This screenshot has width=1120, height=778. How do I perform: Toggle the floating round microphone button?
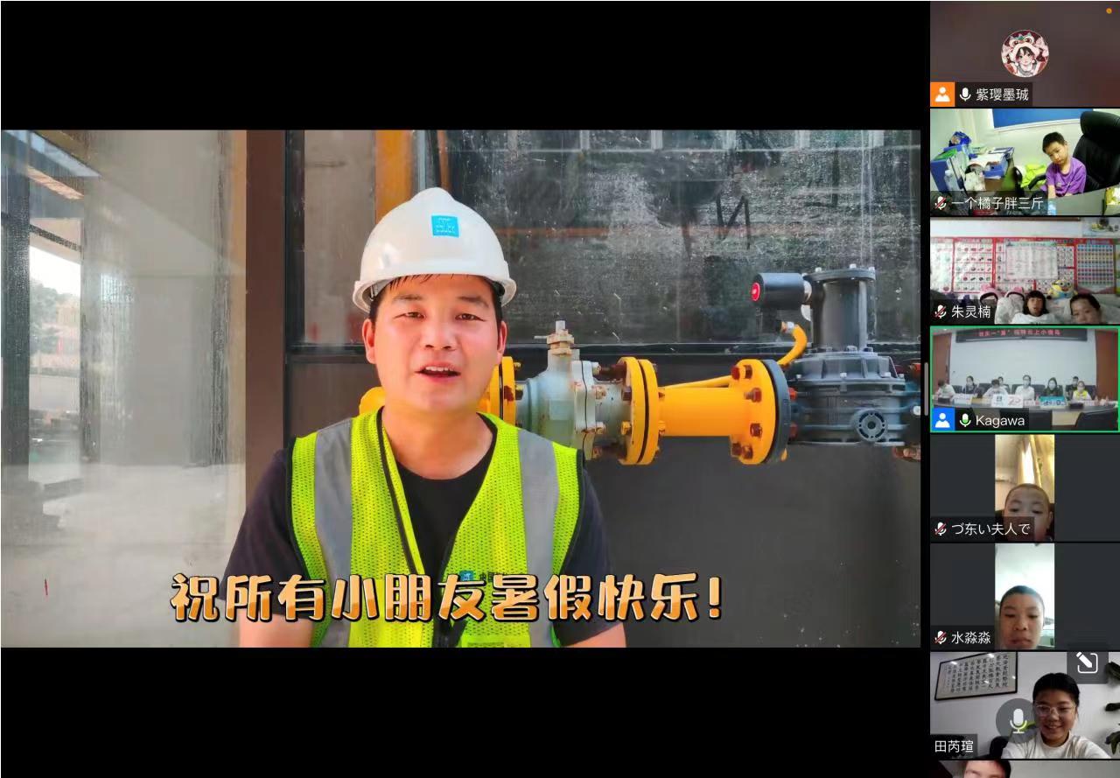1017,720
